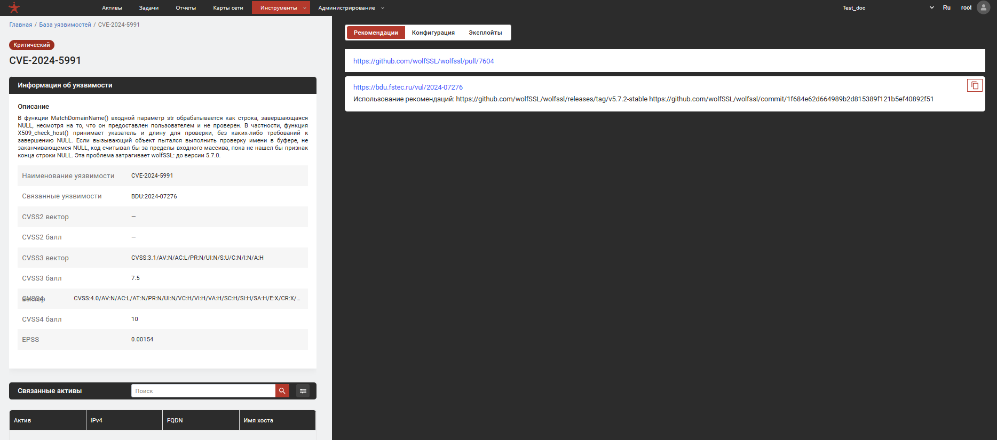Expand the Администрирование dropdown
Image resolution: width=997 pixels, height=440 pixels.
click(x=383, y=8)
